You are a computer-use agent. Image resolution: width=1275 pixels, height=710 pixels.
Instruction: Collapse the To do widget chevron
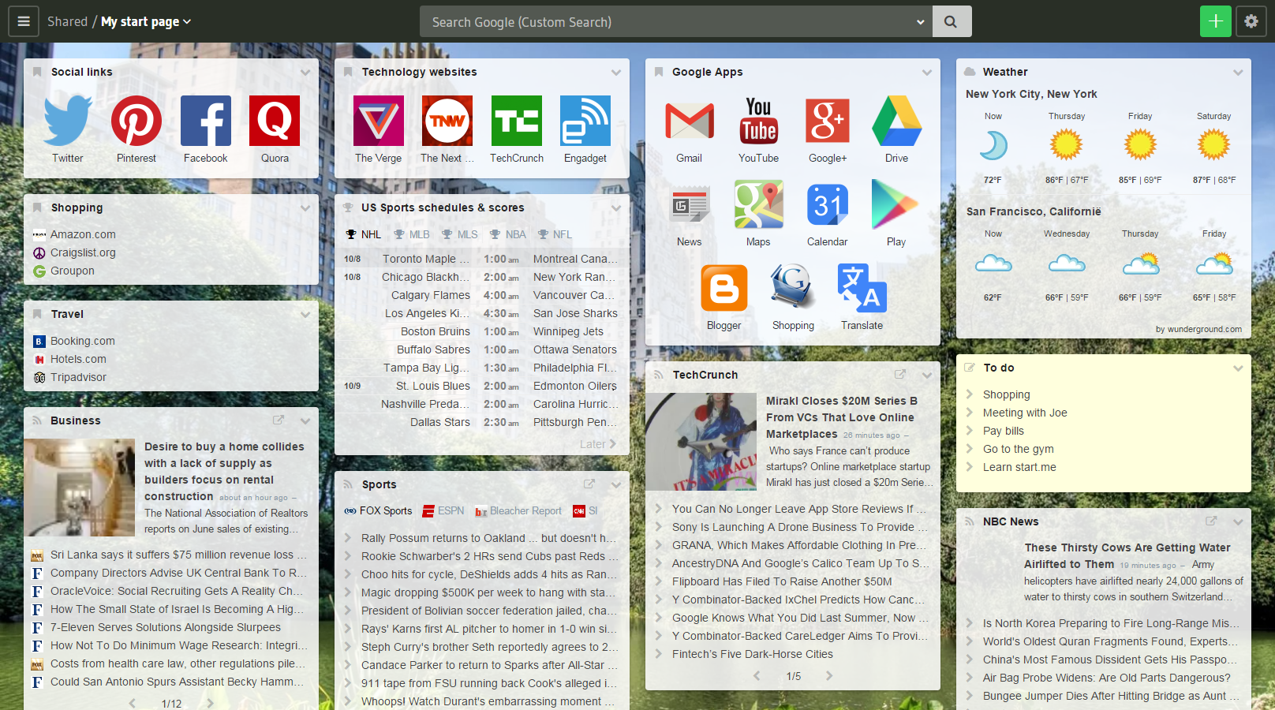point(1238,368)
